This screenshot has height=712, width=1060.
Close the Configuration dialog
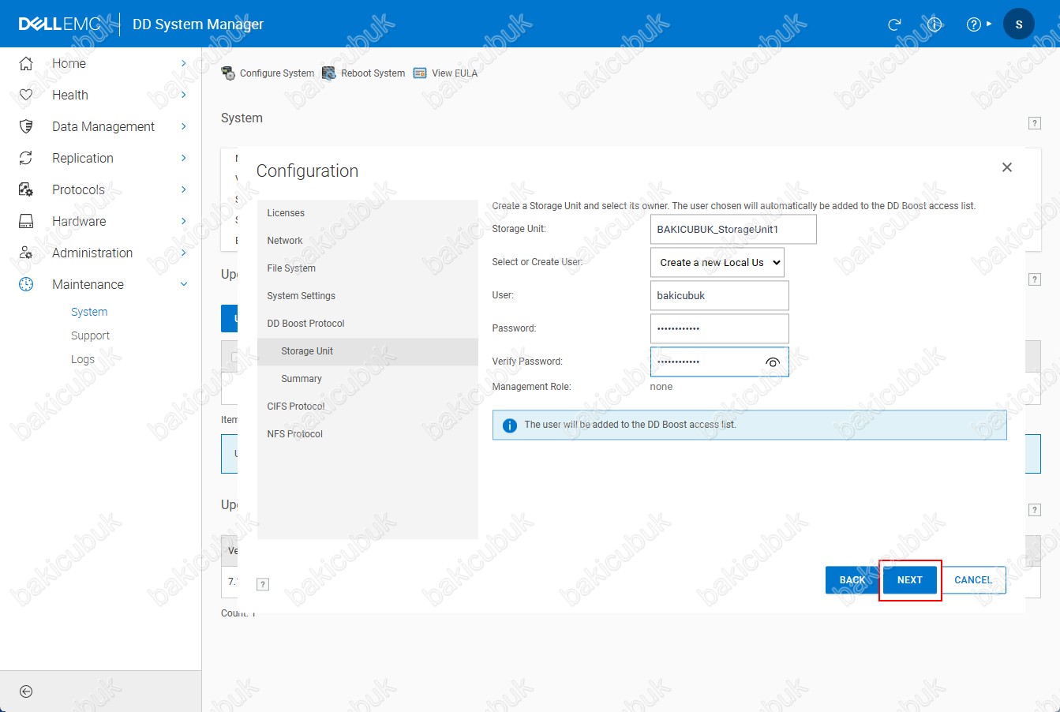point(1006,167)
